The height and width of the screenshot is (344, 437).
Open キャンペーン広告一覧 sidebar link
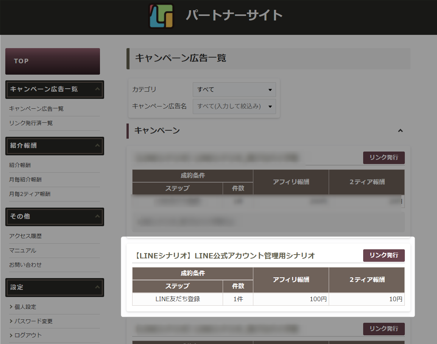click(x=36, y=109)
